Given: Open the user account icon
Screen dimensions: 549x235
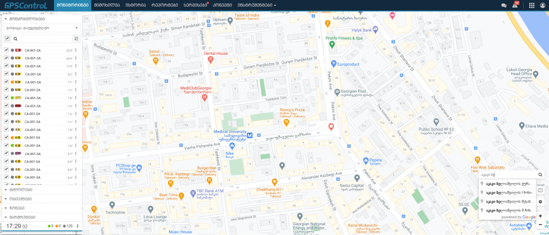Looking at the screenshot, I should (543, 5).
